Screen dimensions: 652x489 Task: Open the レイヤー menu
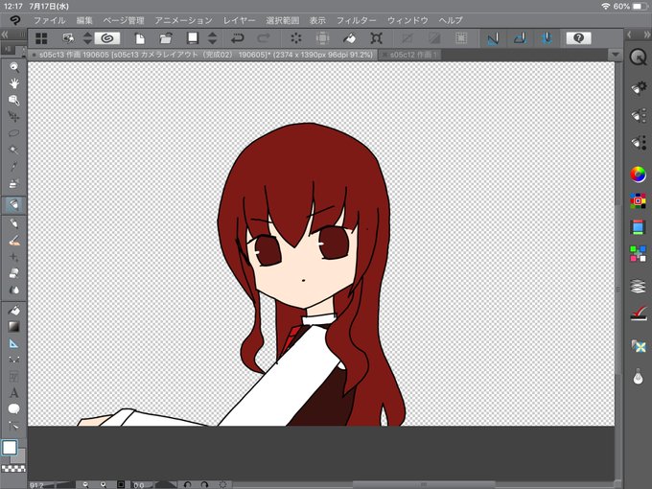tap(239, 20)
